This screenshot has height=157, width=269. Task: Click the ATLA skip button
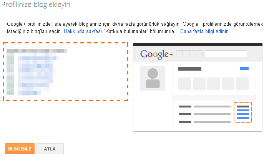pos(50,149)
